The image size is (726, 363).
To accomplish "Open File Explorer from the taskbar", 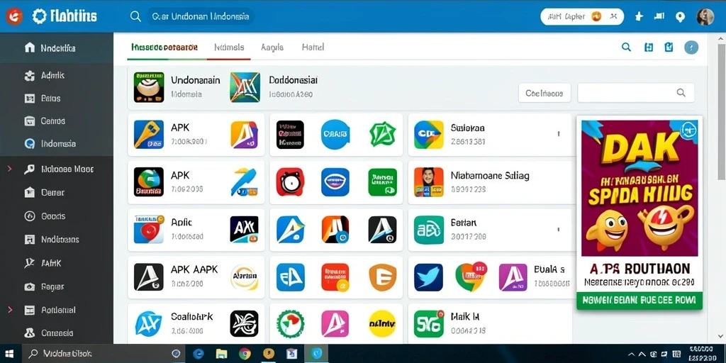I will click(222, 354).
